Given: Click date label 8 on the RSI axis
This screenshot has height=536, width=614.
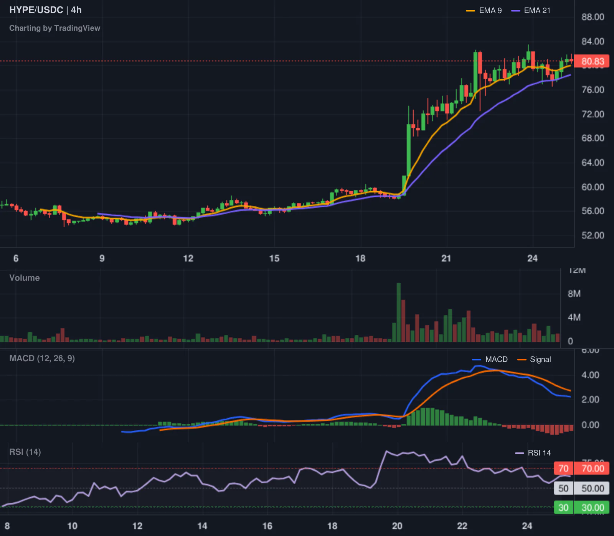Looking at the screenshot, I should tap(7, 526).
